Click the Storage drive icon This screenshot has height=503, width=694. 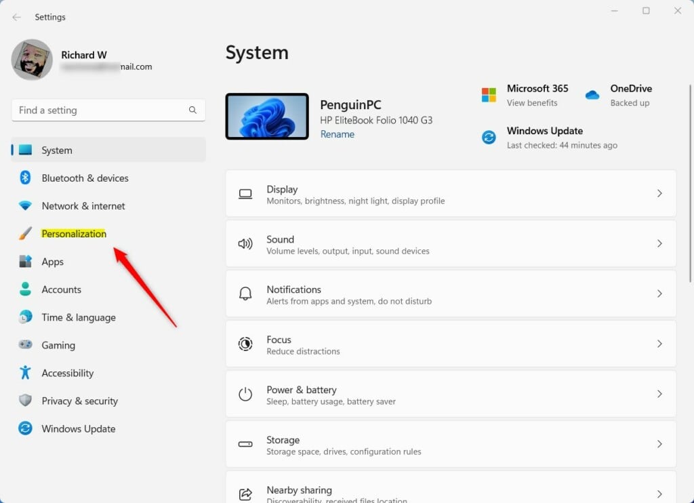245,444
